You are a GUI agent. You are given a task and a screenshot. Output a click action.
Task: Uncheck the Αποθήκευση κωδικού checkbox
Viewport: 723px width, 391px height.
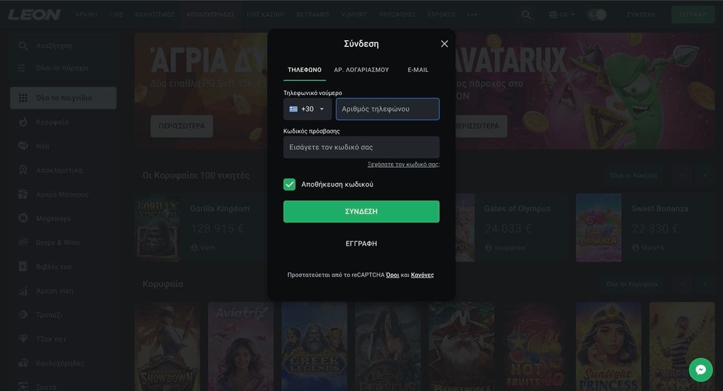pyautogui.click(x=289, y=184)
